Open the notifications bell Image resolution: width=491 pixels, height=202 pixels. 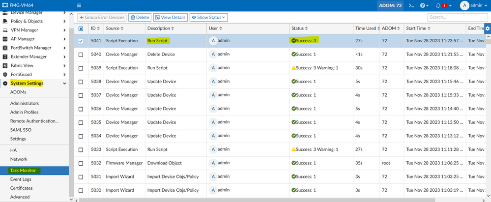coord(438,5)
